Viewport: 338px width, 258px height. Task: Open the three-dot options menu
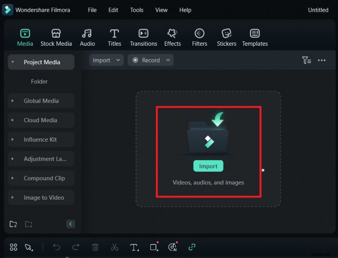[322, 60]
